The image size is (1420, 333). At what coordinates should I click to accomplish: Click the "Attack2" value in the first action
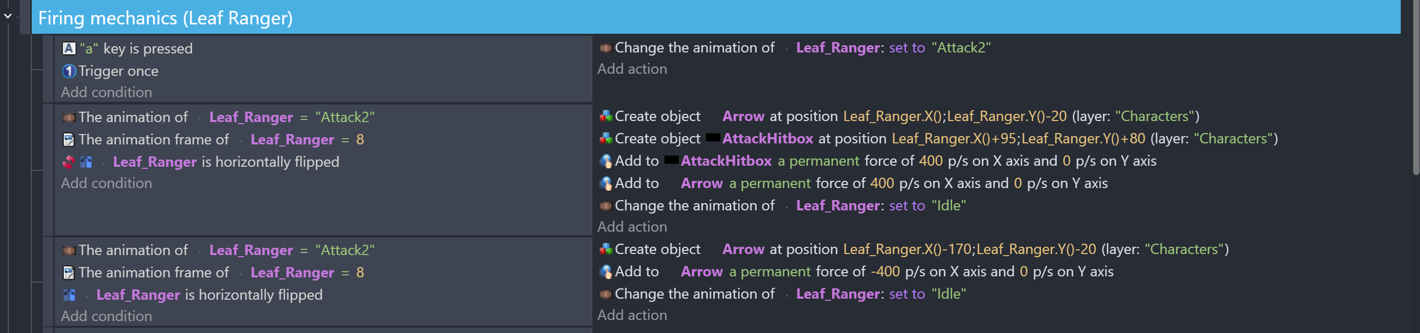click(x=961, y=48)
